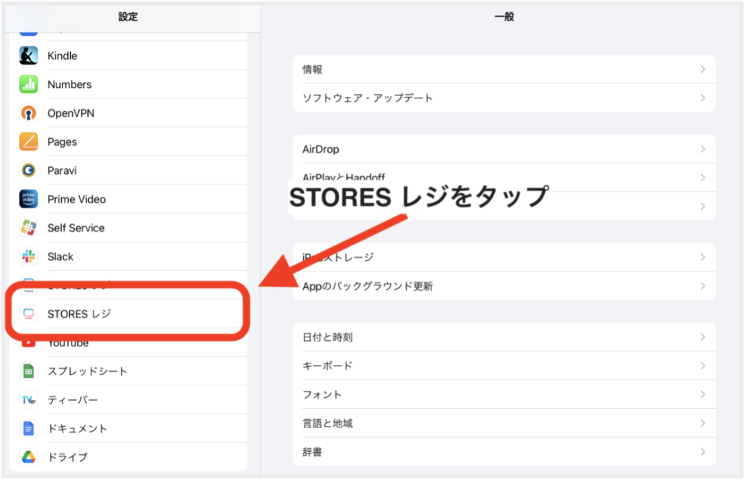745x481 pixels.
Task: Open 言語と地域 settings
Action: (x=504, y=423)
